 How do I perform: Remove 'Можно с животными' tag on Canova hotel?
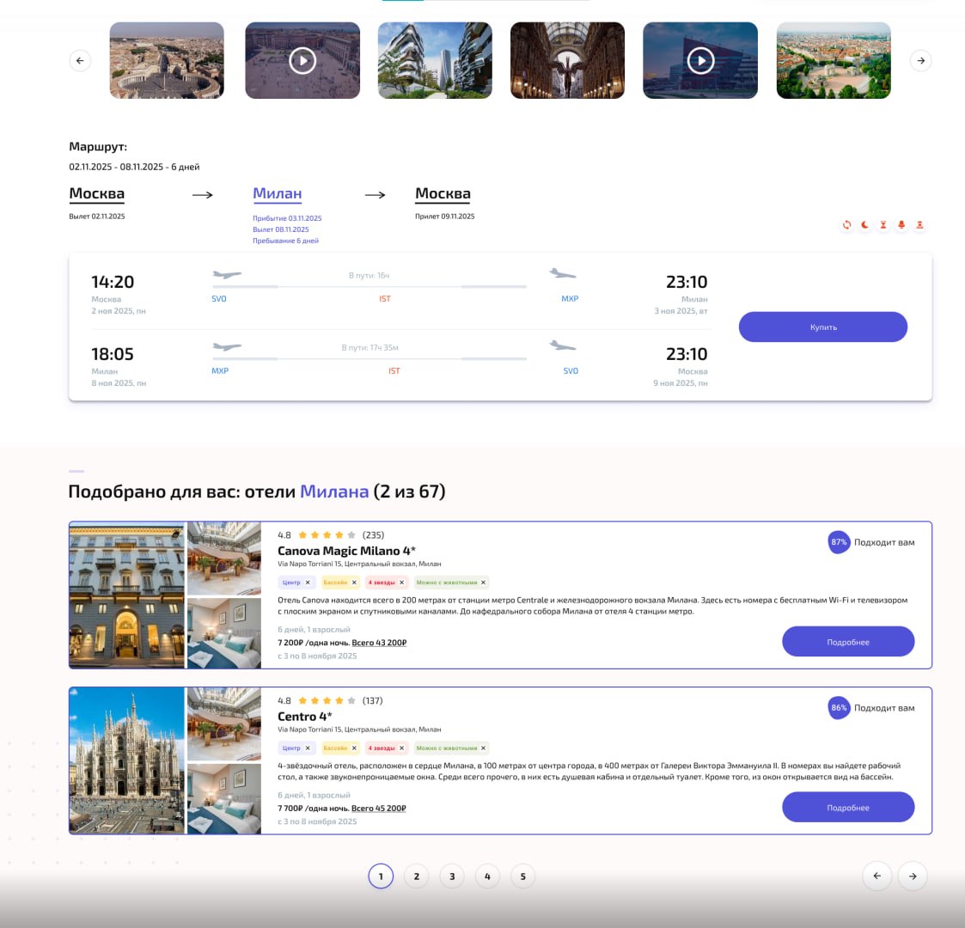coord(483,583)
